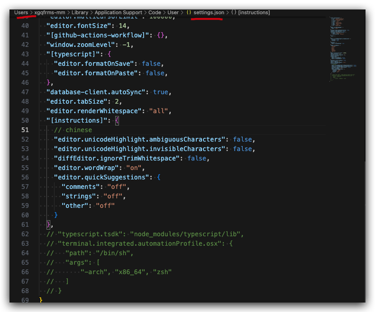Screen dimensions: 375x312
Task: Click the -1 value of window.zoomLevel
Action: (x=126, y=45)
